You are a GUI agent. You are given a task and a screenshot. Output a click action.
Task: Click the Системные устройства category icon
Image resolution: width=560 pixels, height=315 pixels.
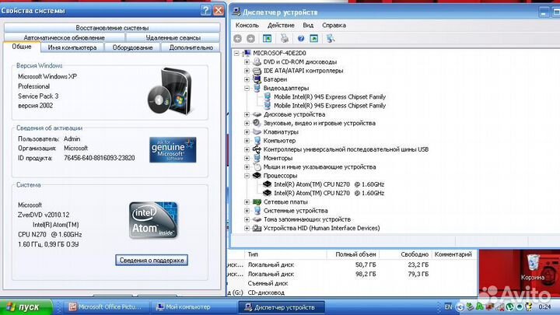pos(257,210)
